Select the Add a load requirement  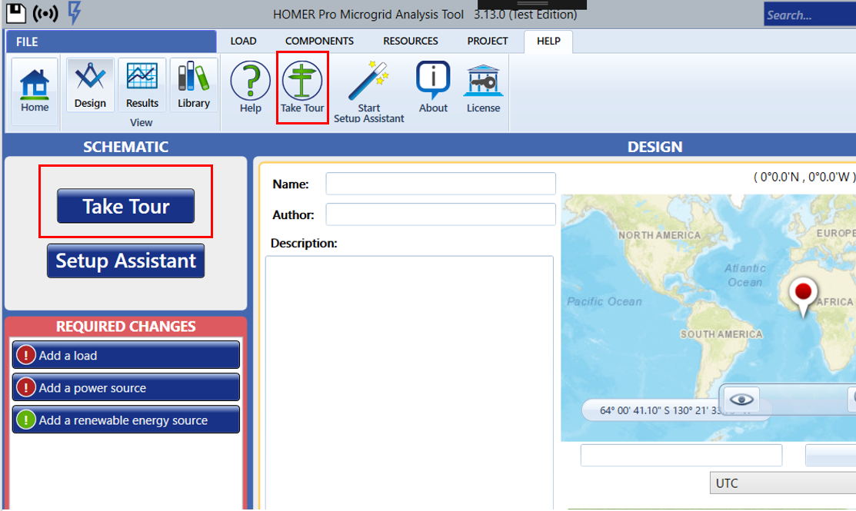126,356
